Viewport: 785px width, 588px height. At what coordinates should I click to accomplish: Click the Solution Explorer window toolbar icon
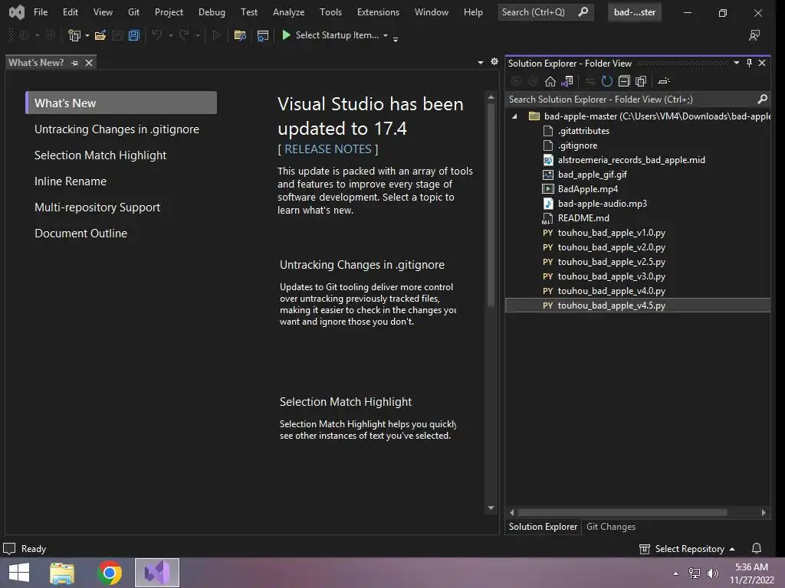[262, 35]
